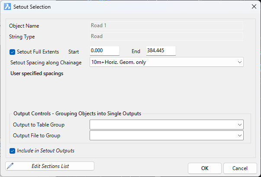Screen dimensions: 261x177
Task: Click the String Type field showing Road
Action: 167,36
